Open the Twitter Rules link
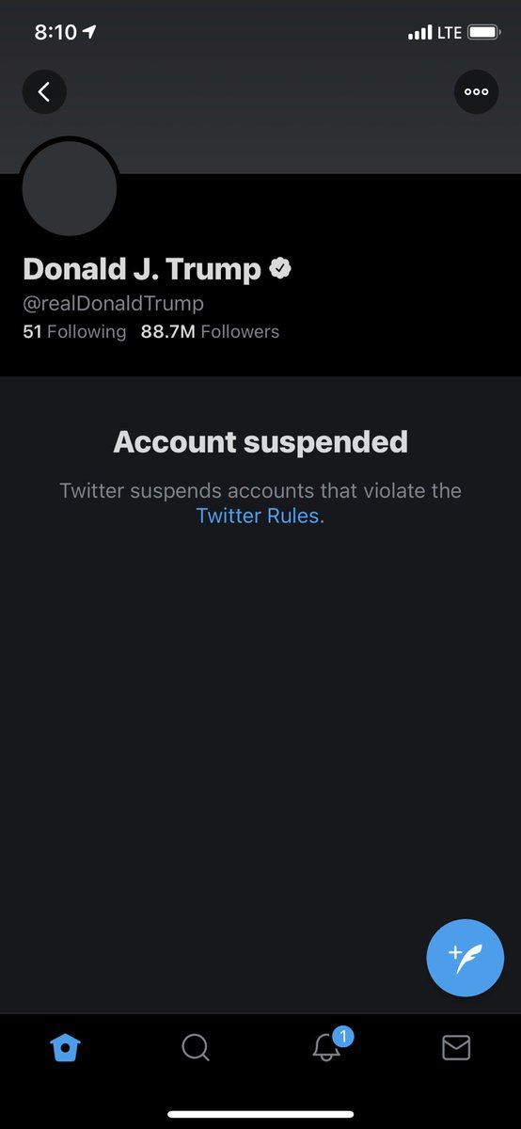The image size is (521, 1129). (x=260, y=516)
